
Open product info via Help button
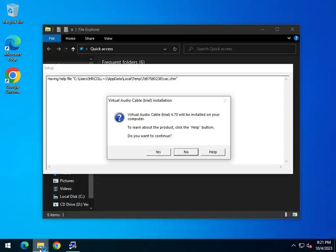213,152
